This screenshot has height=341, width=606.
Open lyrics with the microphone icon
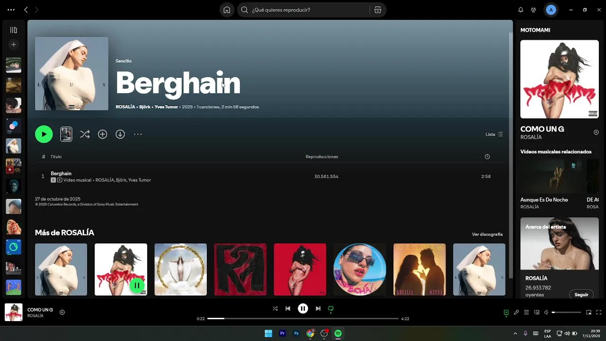pyautogui.click(x=517, y=312)
